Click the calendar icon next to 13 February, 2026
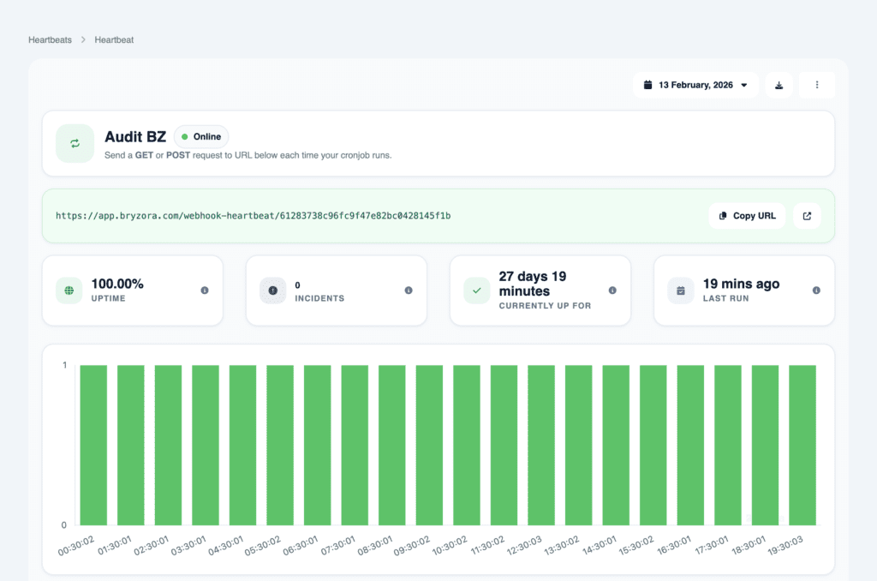Screen dimensions: 877x581 coord(648,84)
